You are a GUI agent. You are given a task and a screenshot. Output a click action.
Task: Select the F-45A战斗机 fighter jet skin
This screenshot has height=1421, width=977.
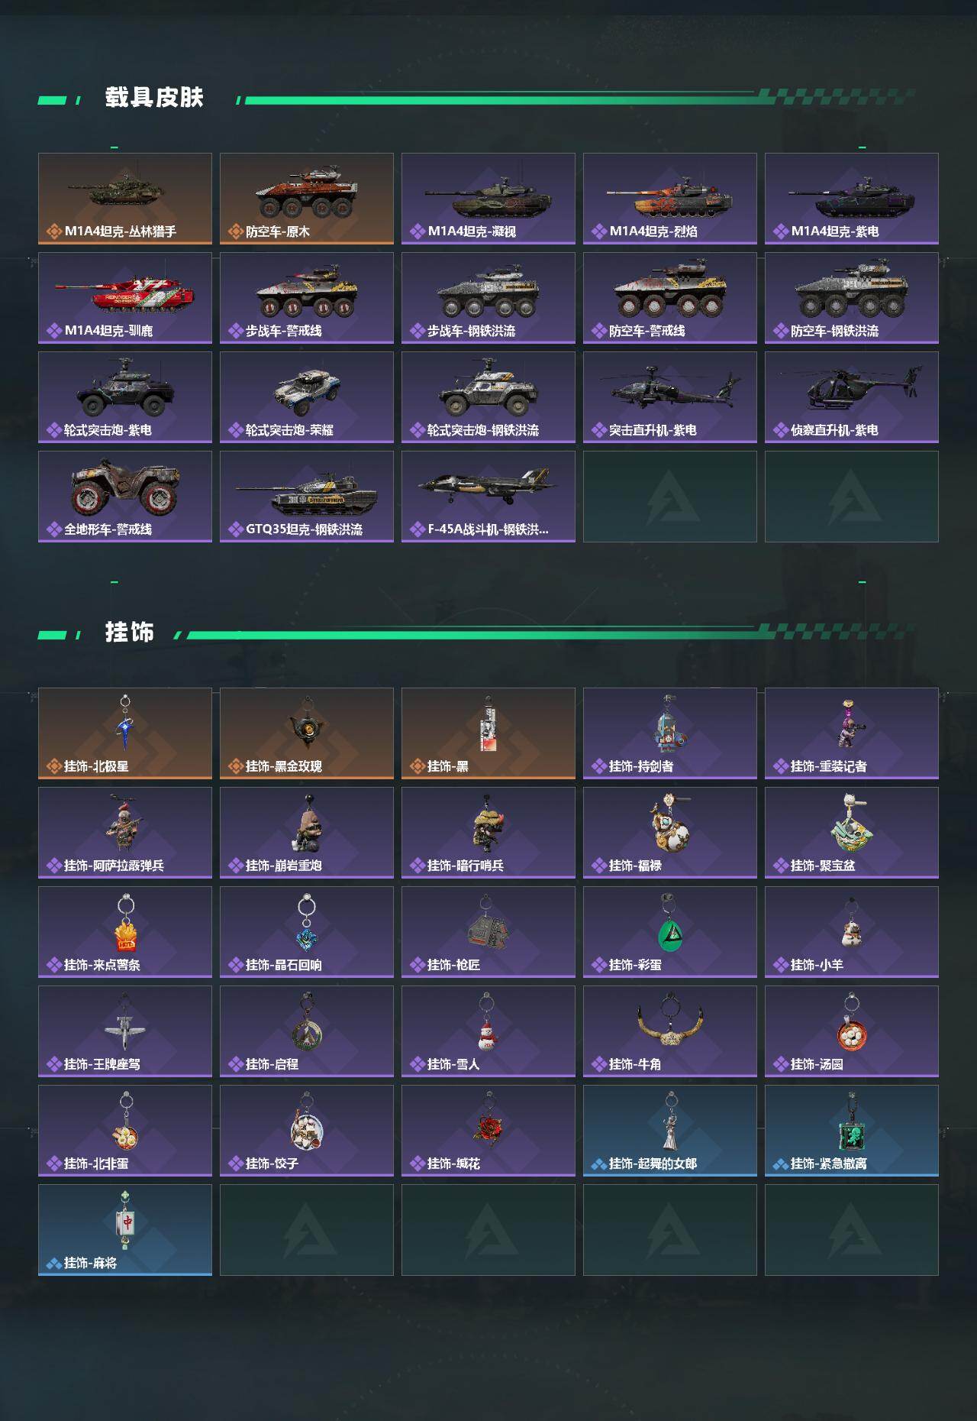coord(488,497)
